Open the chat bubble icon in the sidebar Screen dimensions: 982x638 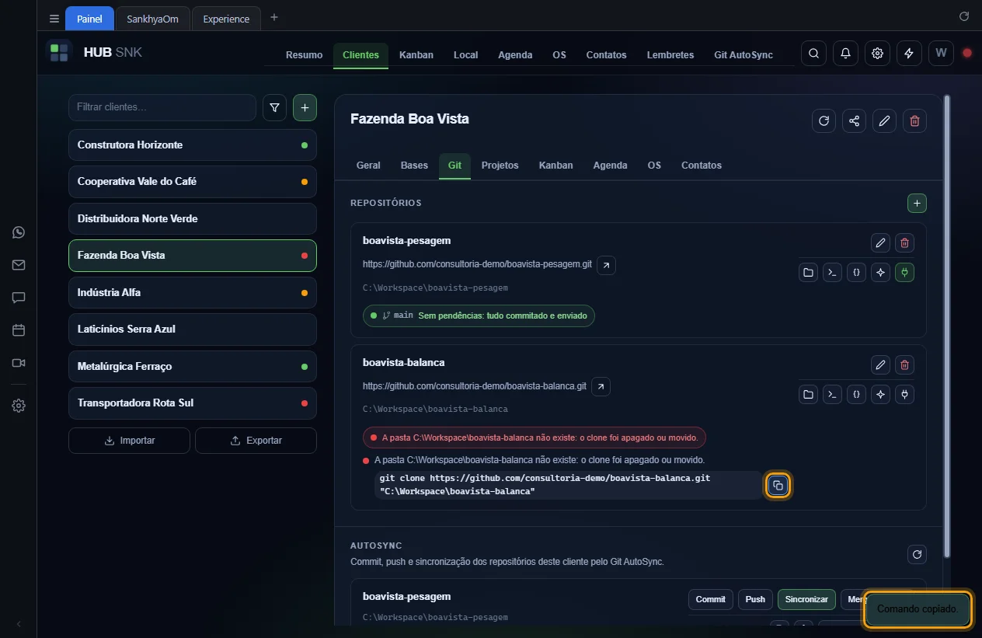pyautogui.click(x=19, y=298)
